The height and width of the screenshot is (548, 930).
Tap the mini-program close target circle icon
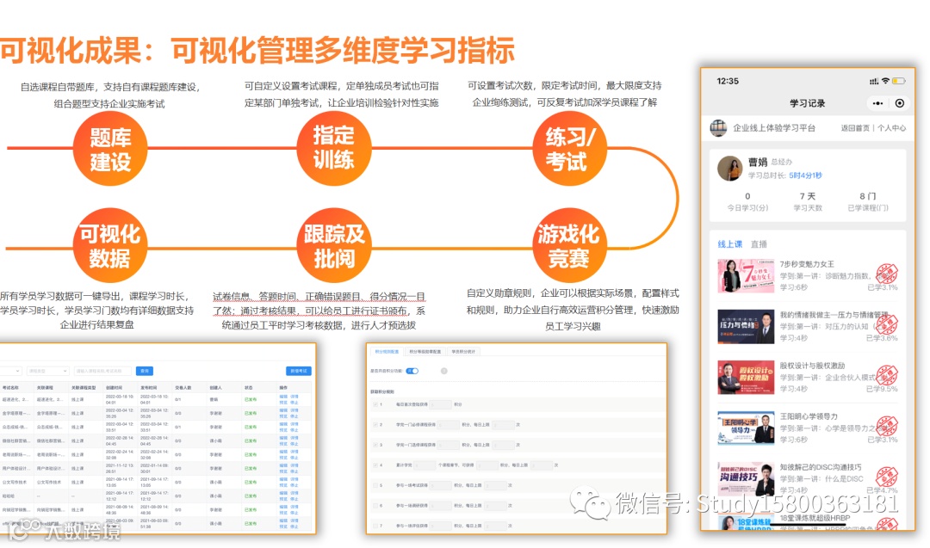point(900,103)
